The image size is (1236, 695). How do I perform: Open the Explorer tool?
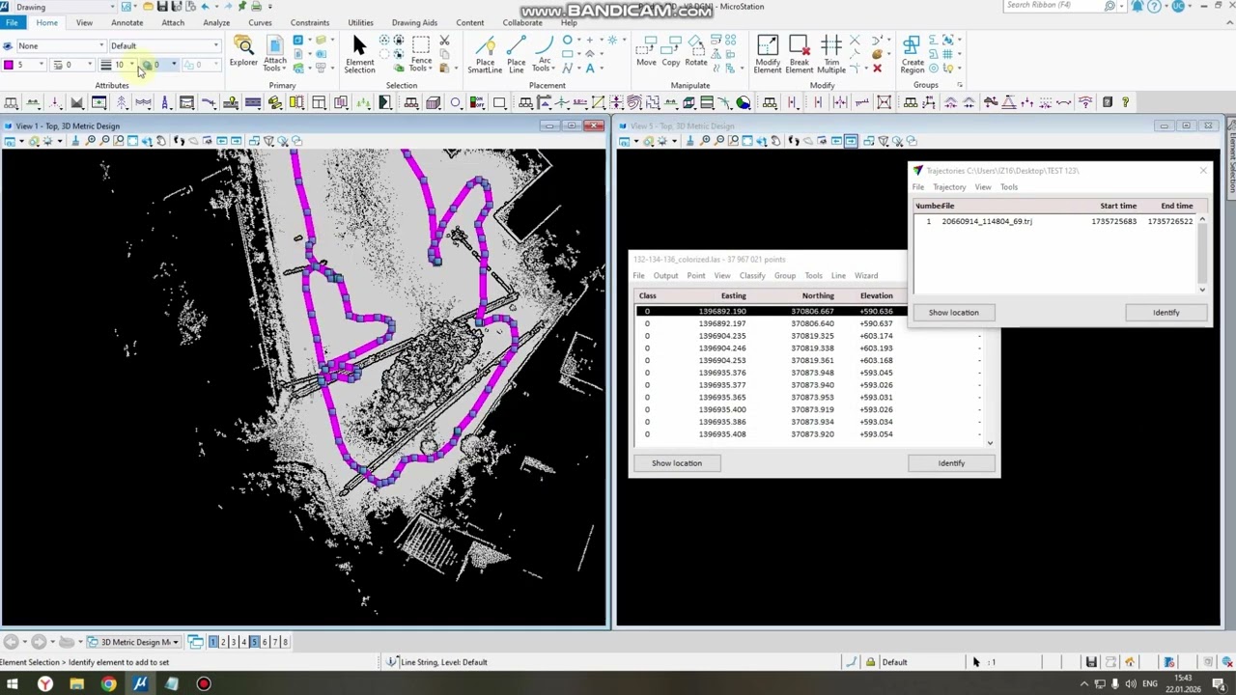tap(243, 52)
